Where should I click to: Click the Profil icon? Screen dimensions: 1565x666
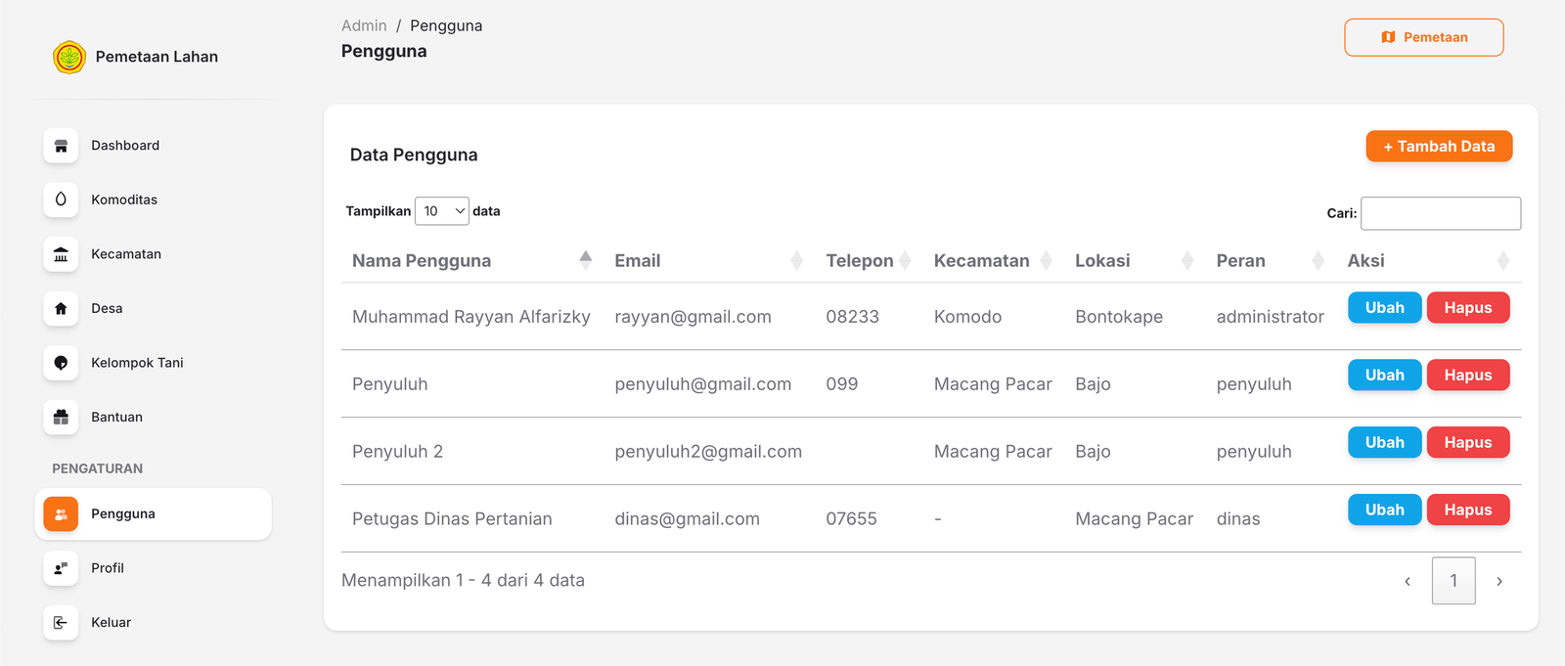61,568
